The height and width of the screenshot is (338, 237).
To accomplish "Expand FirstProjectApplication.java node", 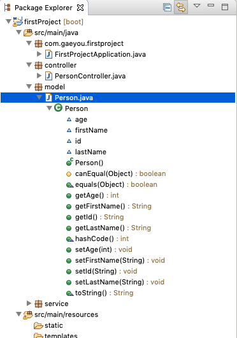I will pos(39,54).
